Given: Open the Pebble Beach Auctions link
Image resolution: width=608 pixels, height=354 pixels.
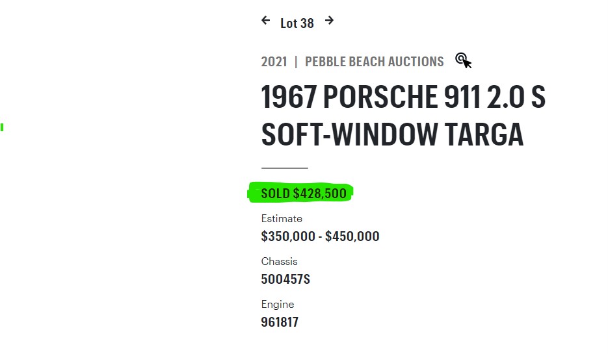Looking at the screenshot, I should (x=374, y=62).
